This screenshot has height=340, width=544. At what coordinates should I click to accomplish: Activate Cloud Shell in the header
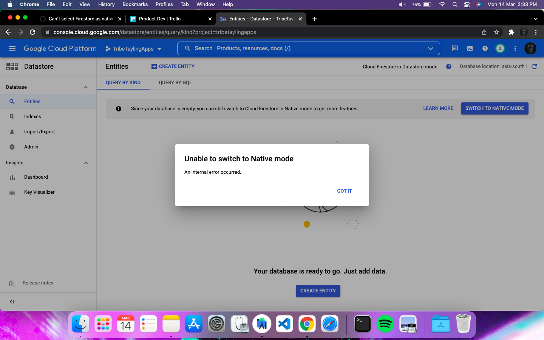coord(470,48)
